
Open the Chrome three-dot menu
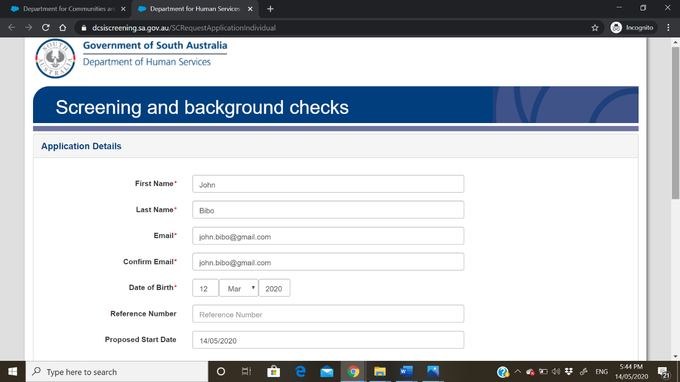(x=669, y=28)
